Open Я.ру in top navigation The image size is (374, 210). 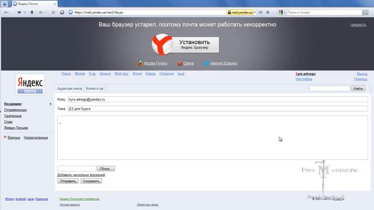92,73
